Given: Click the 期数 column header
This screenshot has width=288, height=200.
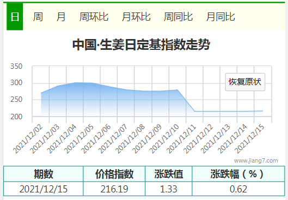Looking at the screenshot, I should coord(44,174).
